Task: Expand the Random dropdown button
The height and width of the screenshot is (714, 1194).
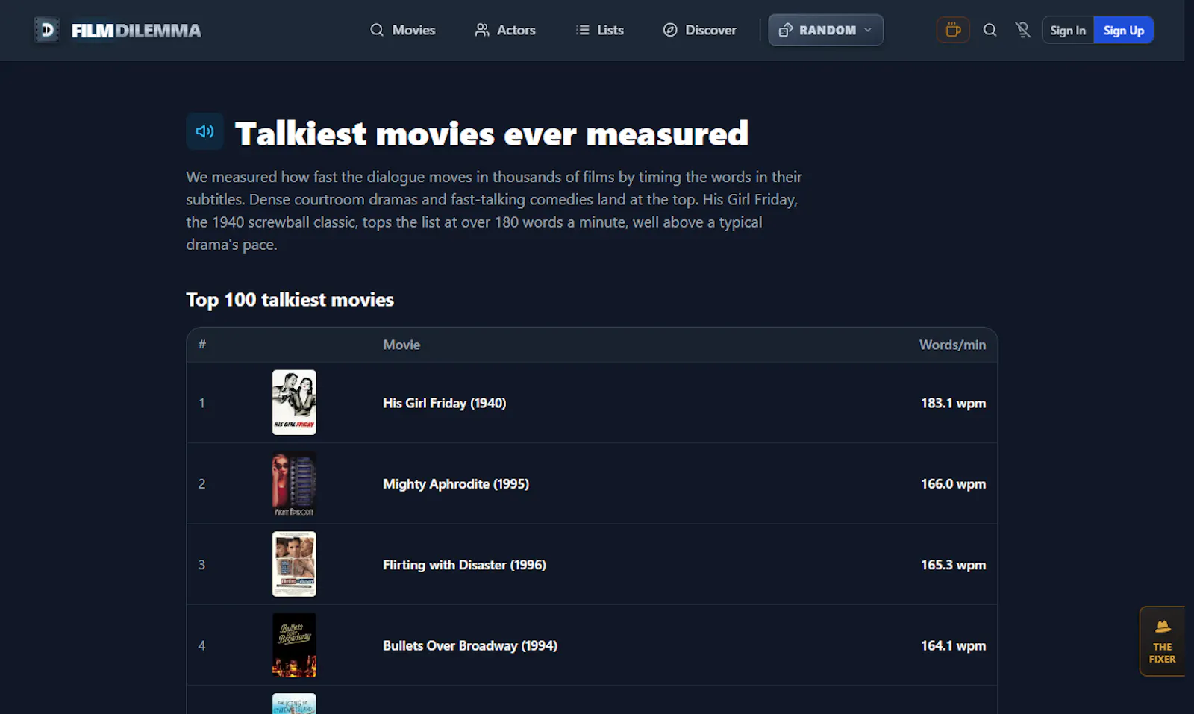Action: pyautogui.click(x=825, y=30)
